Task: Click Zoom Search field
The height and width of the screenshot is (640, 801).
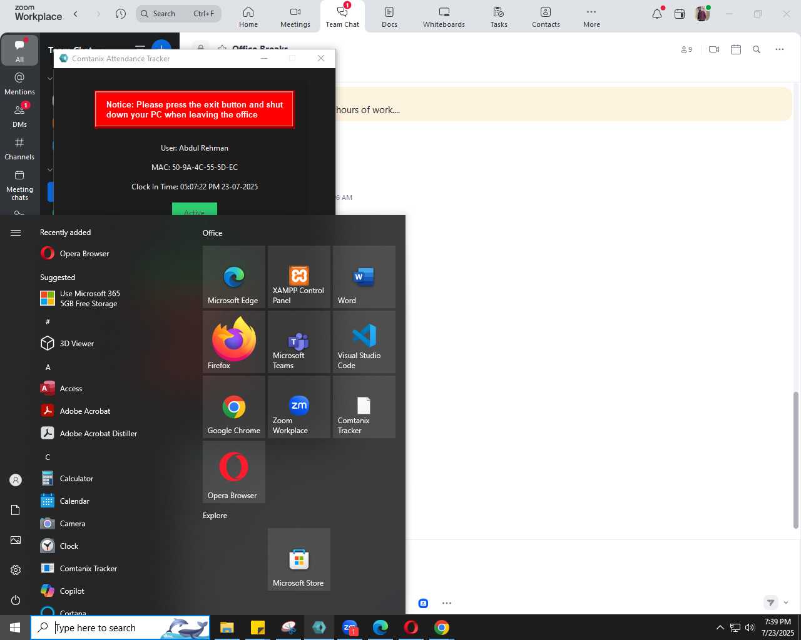Action: coord(178,13)
